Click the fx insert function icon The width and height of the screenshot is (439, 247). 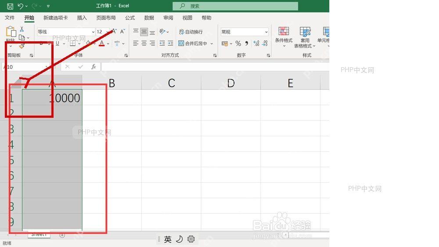(94, 67)
